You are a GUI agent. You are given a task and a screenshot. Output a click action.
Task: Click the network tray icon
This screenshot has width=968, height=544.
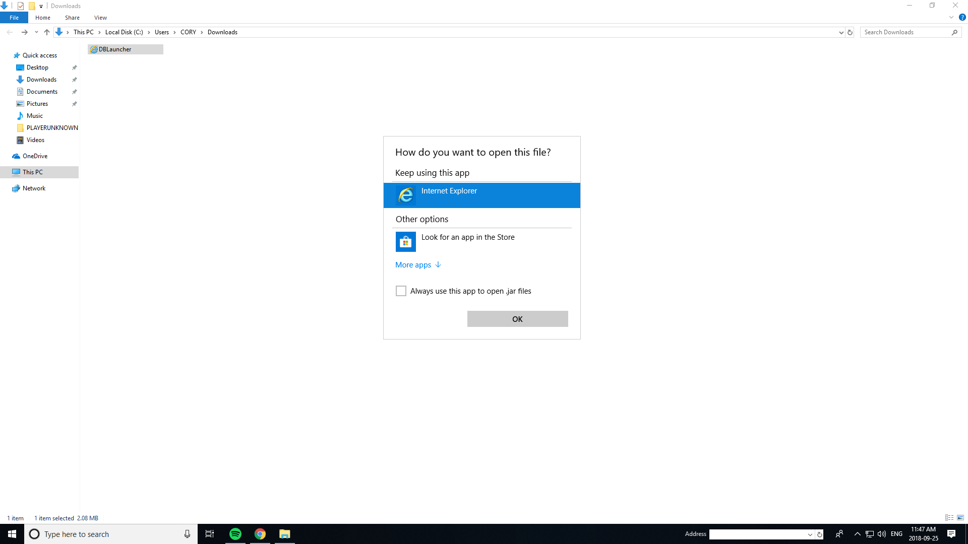(870, 534)
